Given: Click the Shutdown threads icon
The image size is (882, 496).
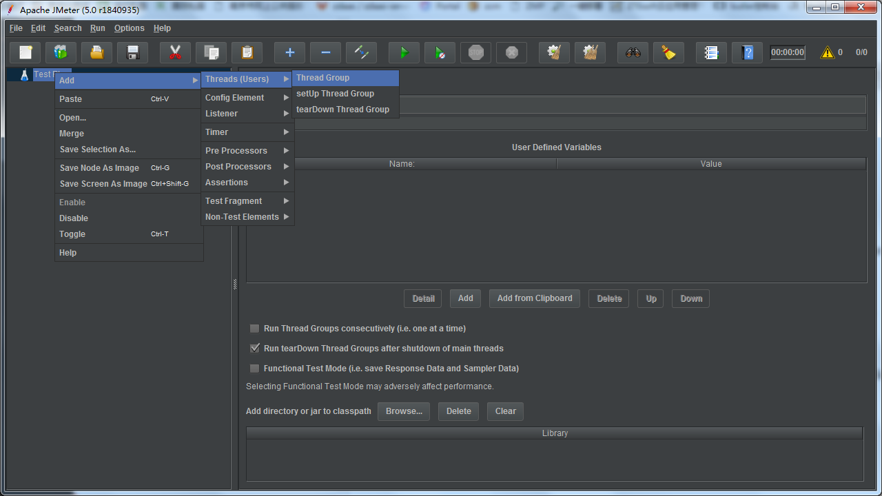Looking at the screenshot, I should [512, 52].
